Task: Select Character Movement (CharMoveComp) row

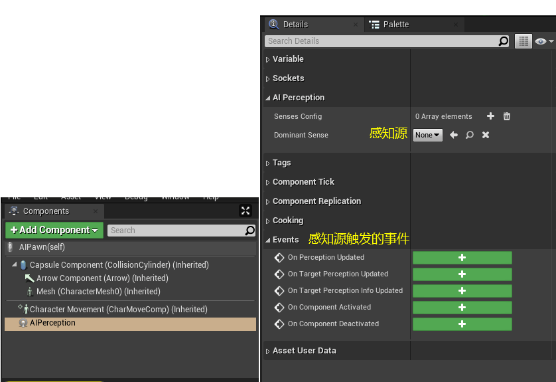Action: 131,309
